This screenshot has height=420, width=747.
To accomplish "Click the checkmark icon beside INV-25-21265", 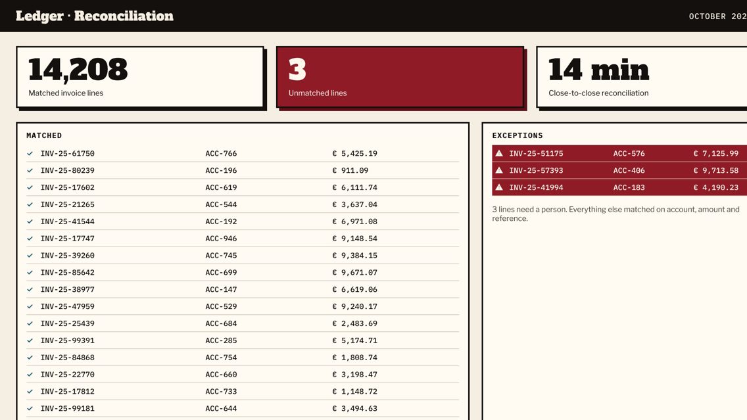I will pos(30,204).
